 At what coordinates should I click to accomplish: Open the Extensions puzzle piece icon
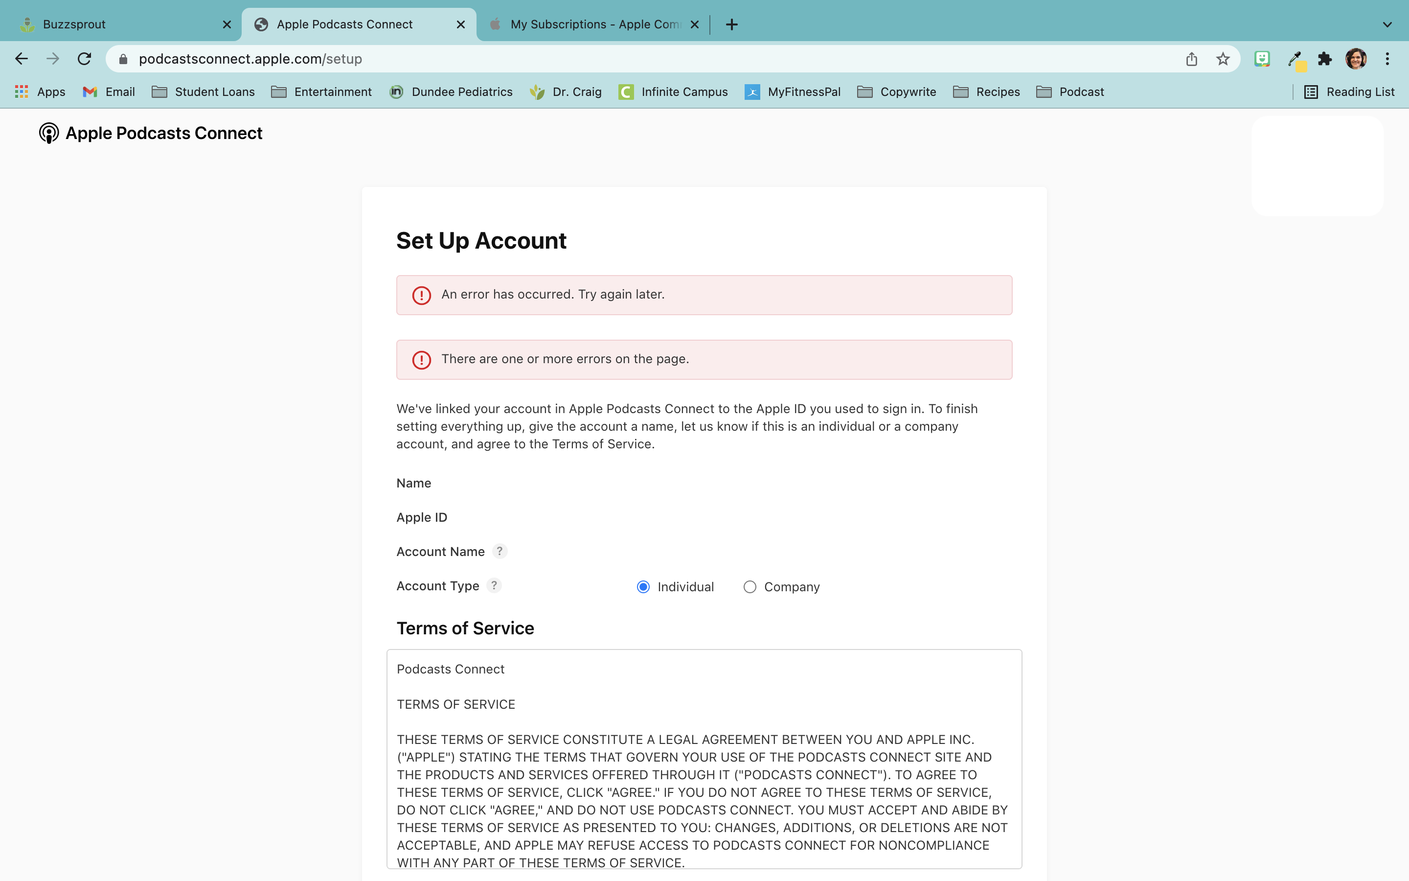point(1324,59)
